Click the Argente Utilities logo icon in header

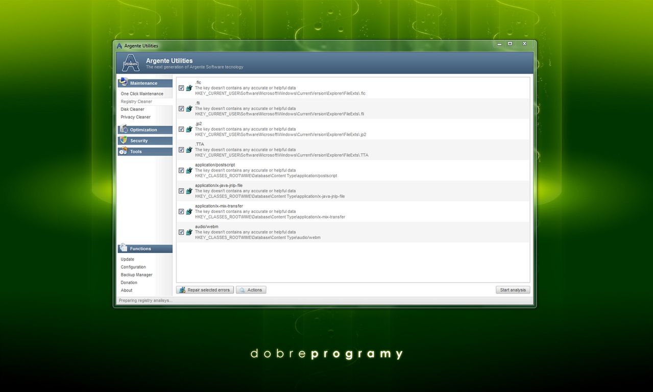click(131, 63)
